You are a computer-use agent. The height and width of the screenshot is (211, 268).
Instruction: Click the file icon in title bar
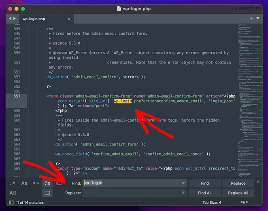point(119,8)
